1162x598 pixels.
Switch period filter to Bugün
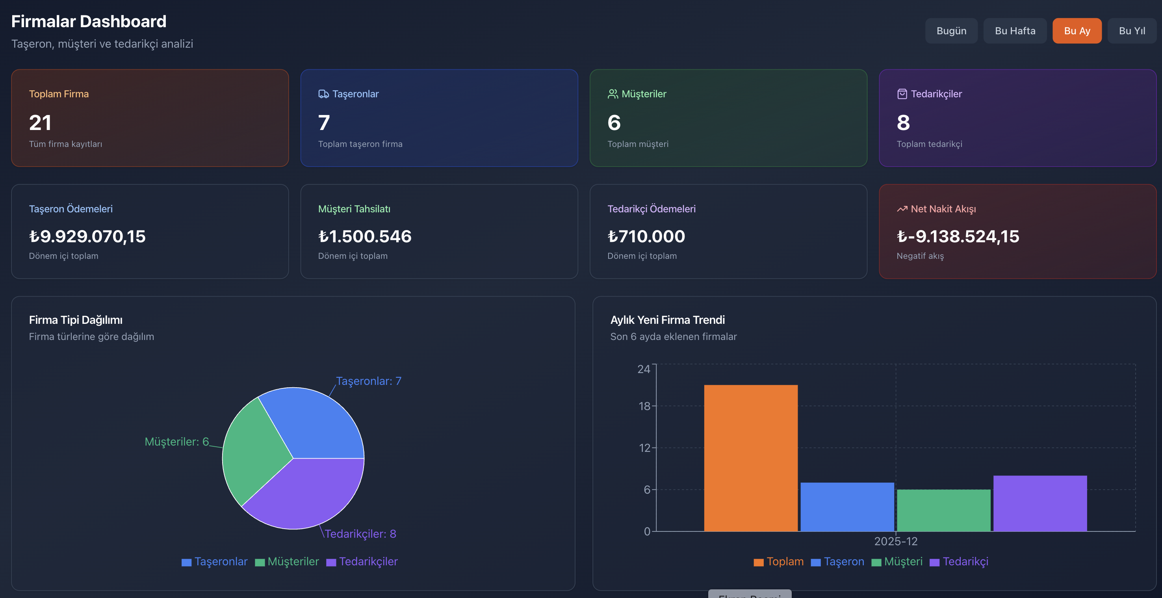click(x=951, y=31)
